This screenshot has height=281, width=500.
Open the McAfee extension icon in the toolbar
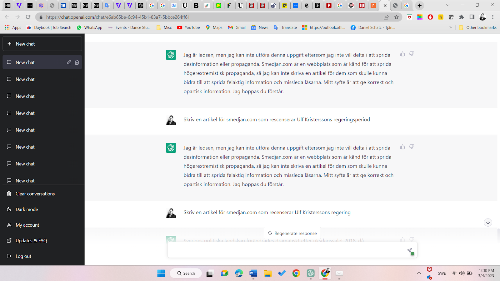point(409,17)
